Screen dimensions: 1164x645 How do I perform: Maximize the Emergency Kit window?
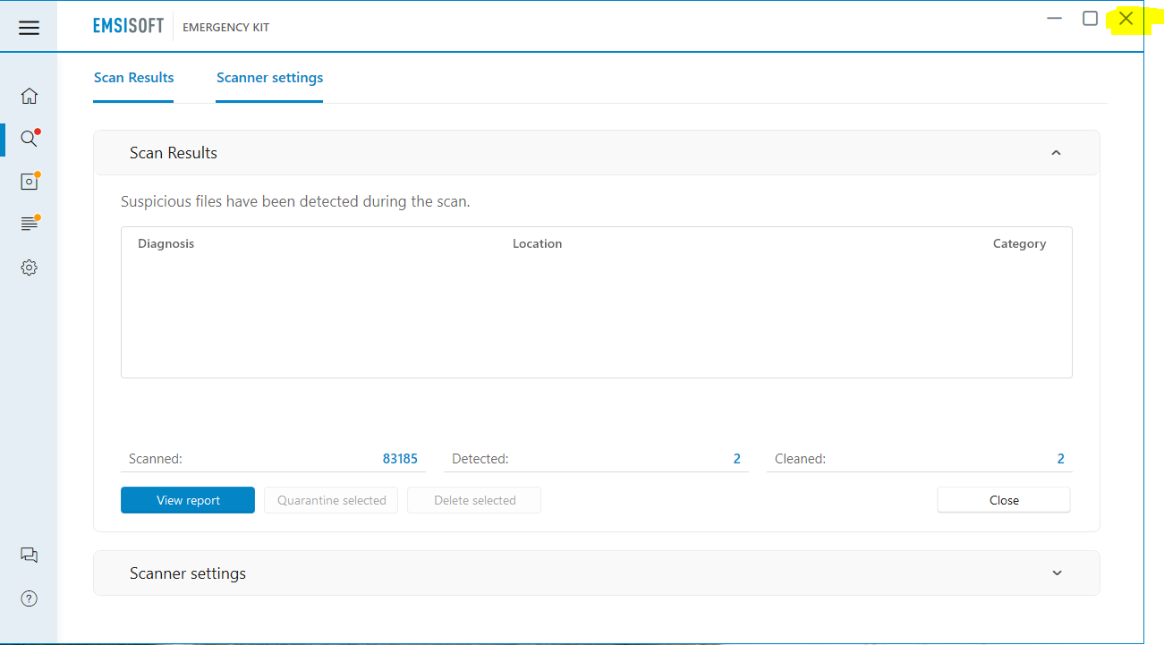[x=1090, y=19]
